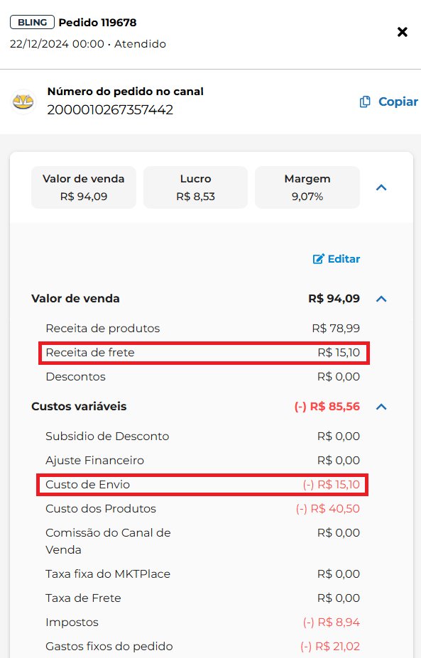The height and width of the screenshot is (658, 421).
Task: Click the Custo dos Produtos value
Action: 328,509
